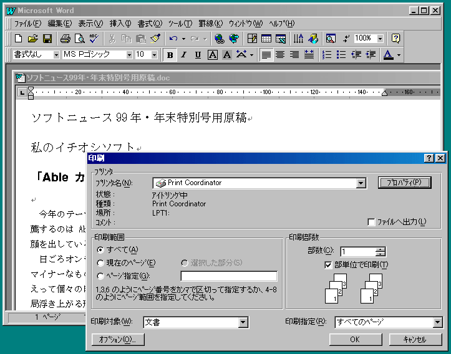Click the キャンセル button
The width and height of the screenshot is (451, 354).
click(415, 340)
